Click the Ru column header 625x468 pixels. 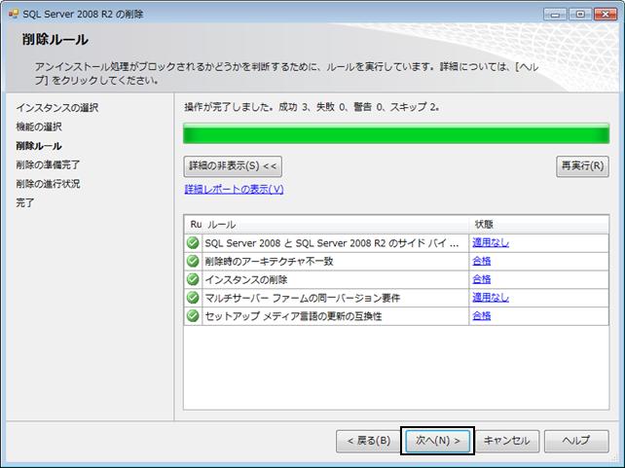(x=195, y=225)
